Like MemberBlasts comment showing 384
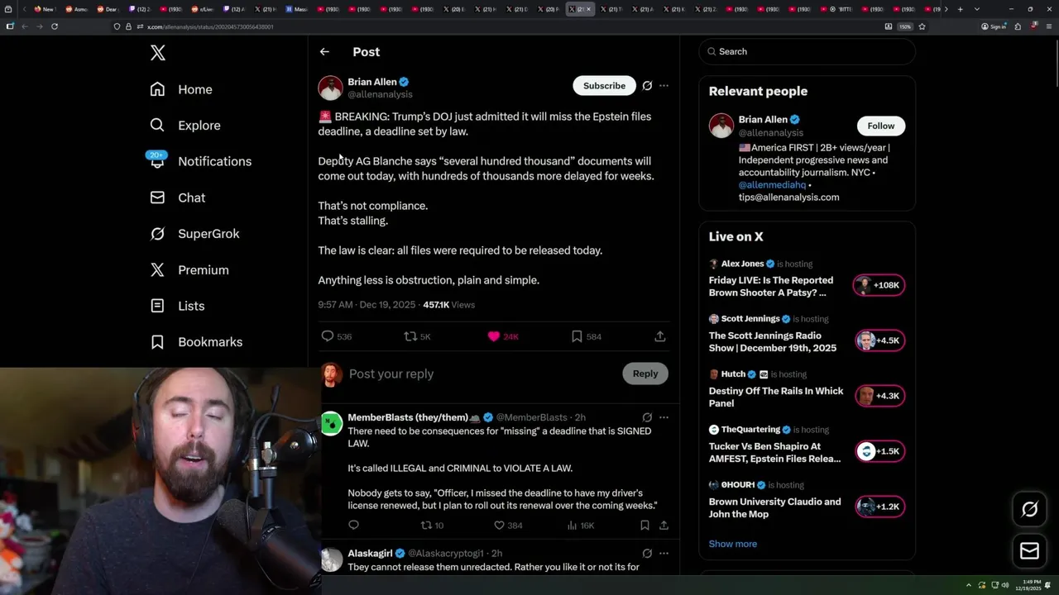The image size is (1059, 595). pyautogui.click(x=508, y=525)
